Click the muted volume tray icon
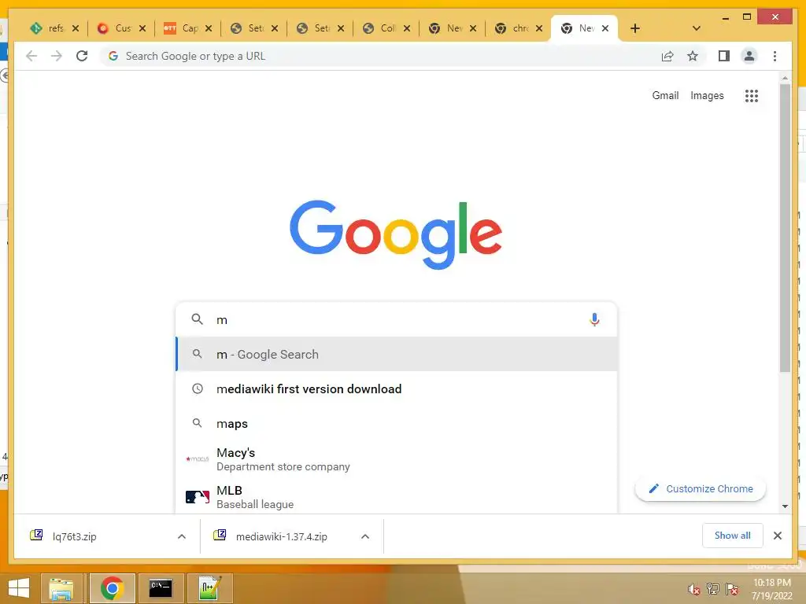Image resolution: width=806 pixels, height=604 pixels. [694, 589]
